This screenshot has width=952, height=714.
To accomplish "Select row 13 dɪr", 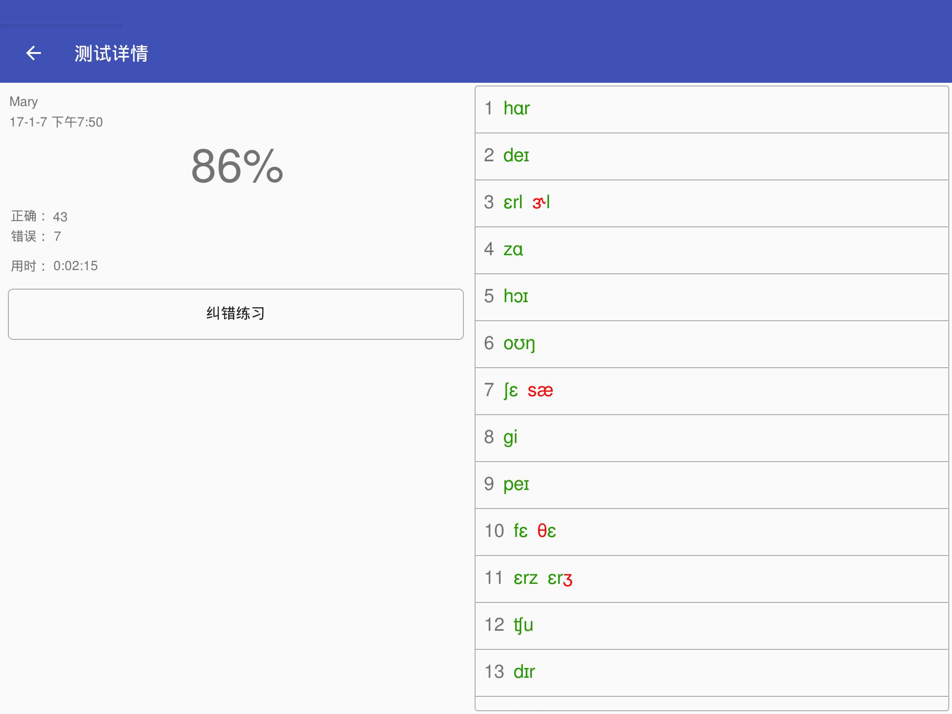I will pyautogui.click(x=712, y=673).
